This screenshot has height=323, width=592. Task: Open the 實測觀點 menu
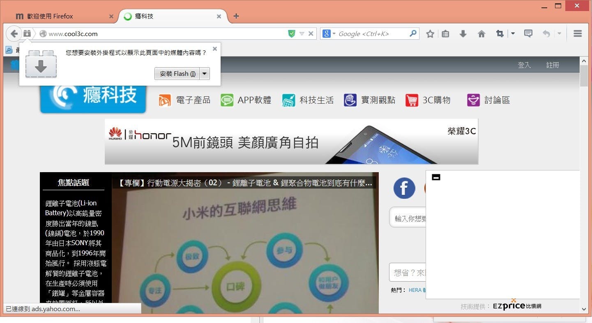[369, 100]
